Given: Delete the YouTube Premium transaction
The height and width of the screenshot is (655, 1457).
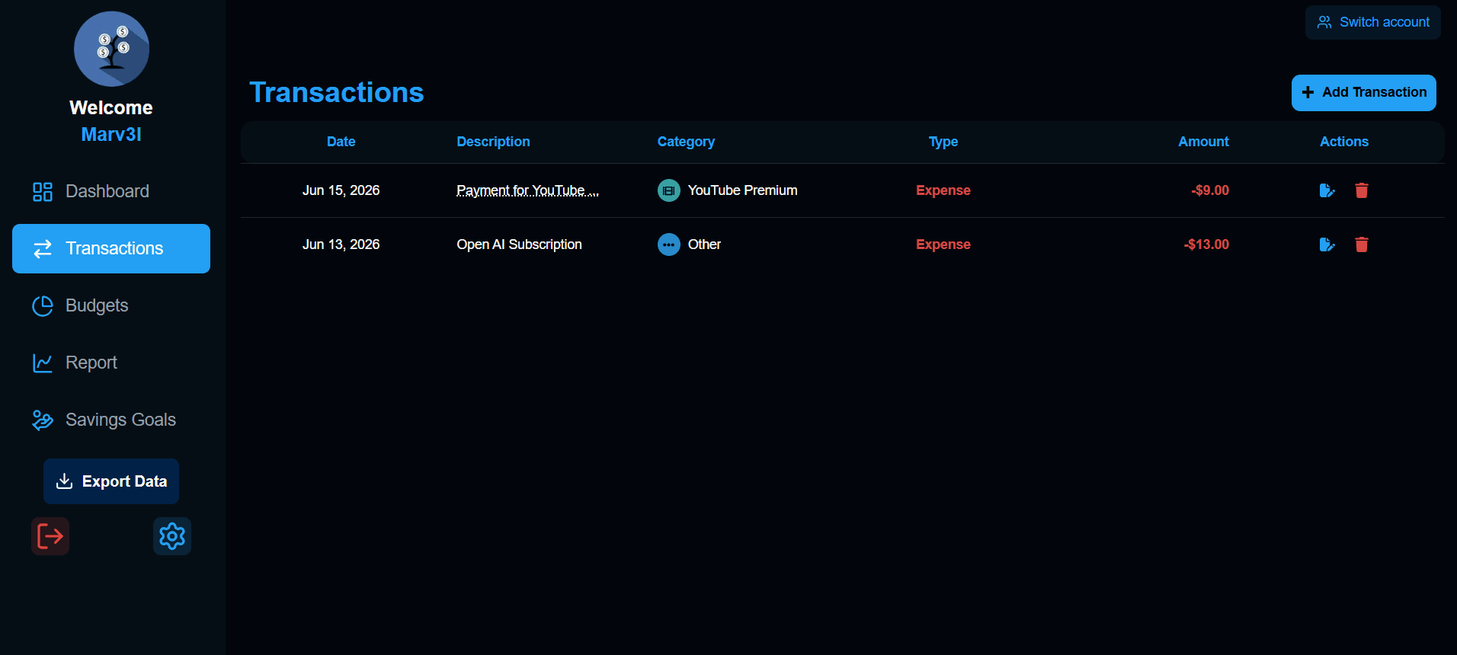Looking at the screenshot, I should click(1362, 190).
